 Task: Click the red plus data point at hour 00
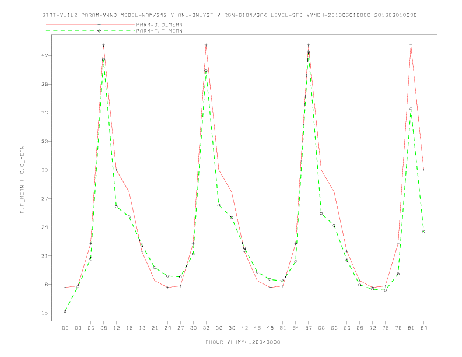(x=65, y=287)
